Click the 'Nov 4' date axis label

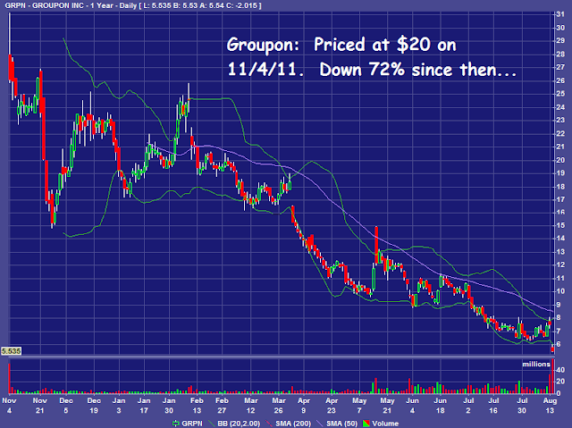click(9, 406)
